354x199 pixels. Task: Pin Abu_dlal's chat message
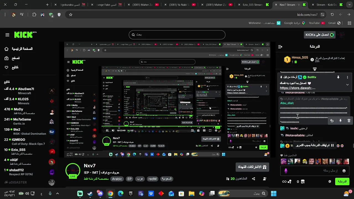click(x=340, y=121)
